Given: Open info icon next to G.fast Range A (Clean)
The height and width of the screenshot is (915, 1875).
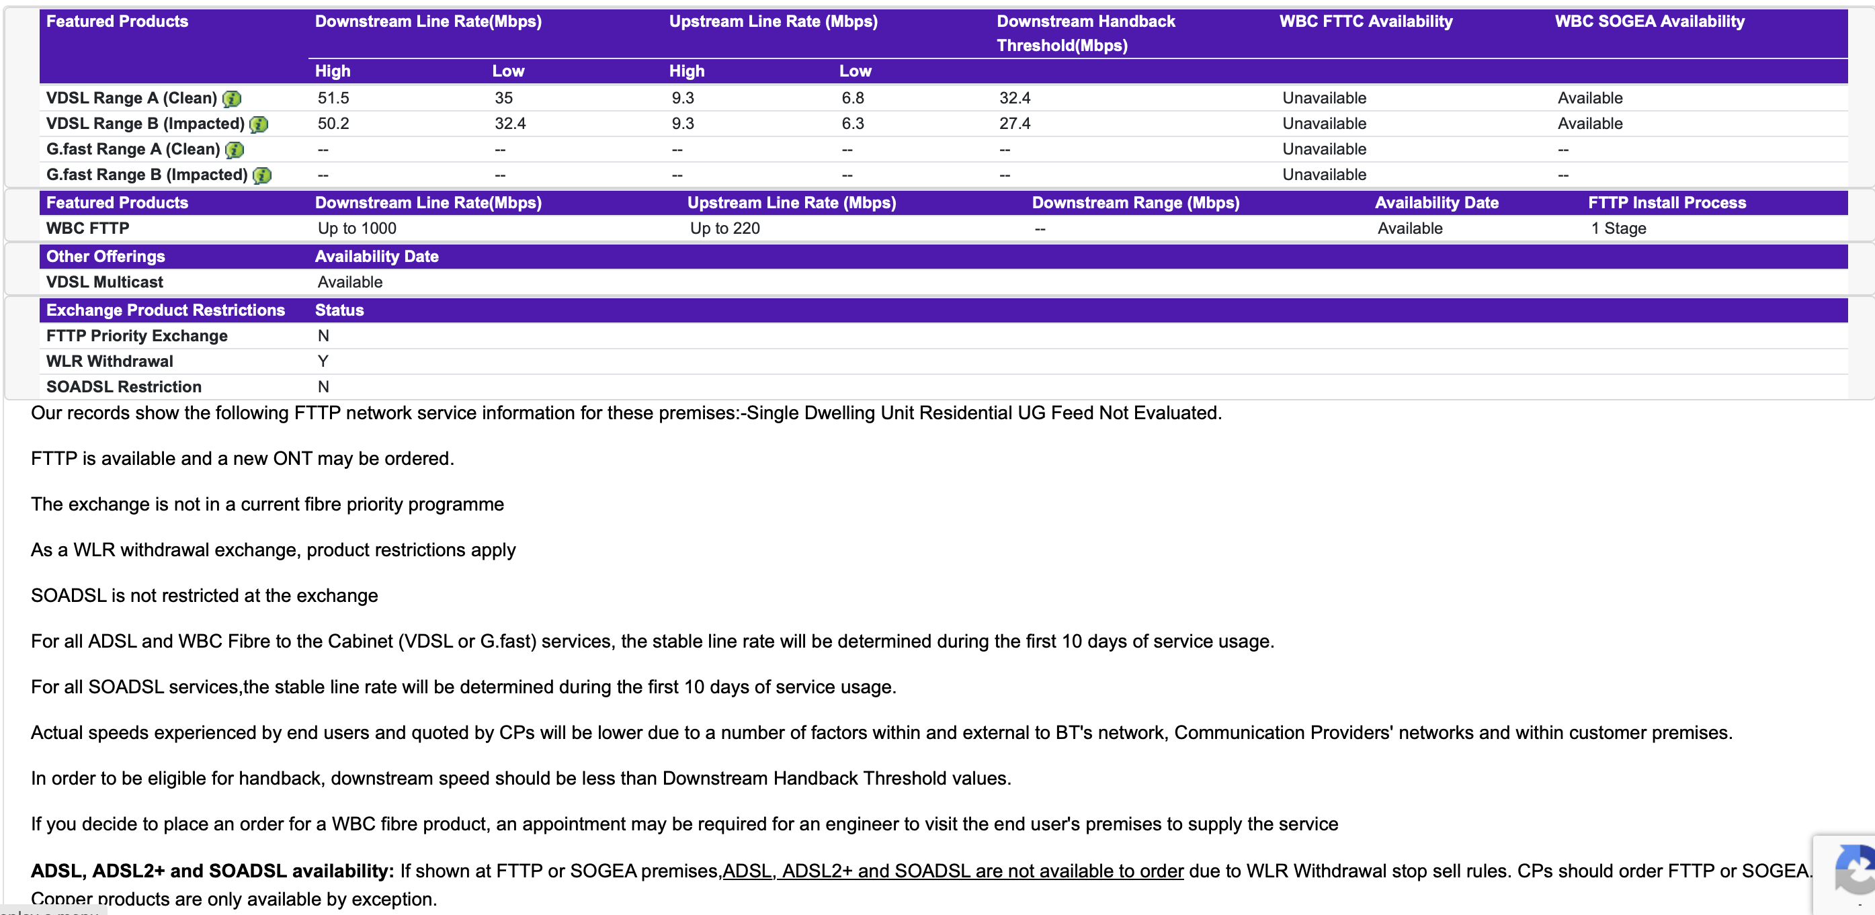Looking at the screenshot, I should pyautogui.click(x=235, y=150).
